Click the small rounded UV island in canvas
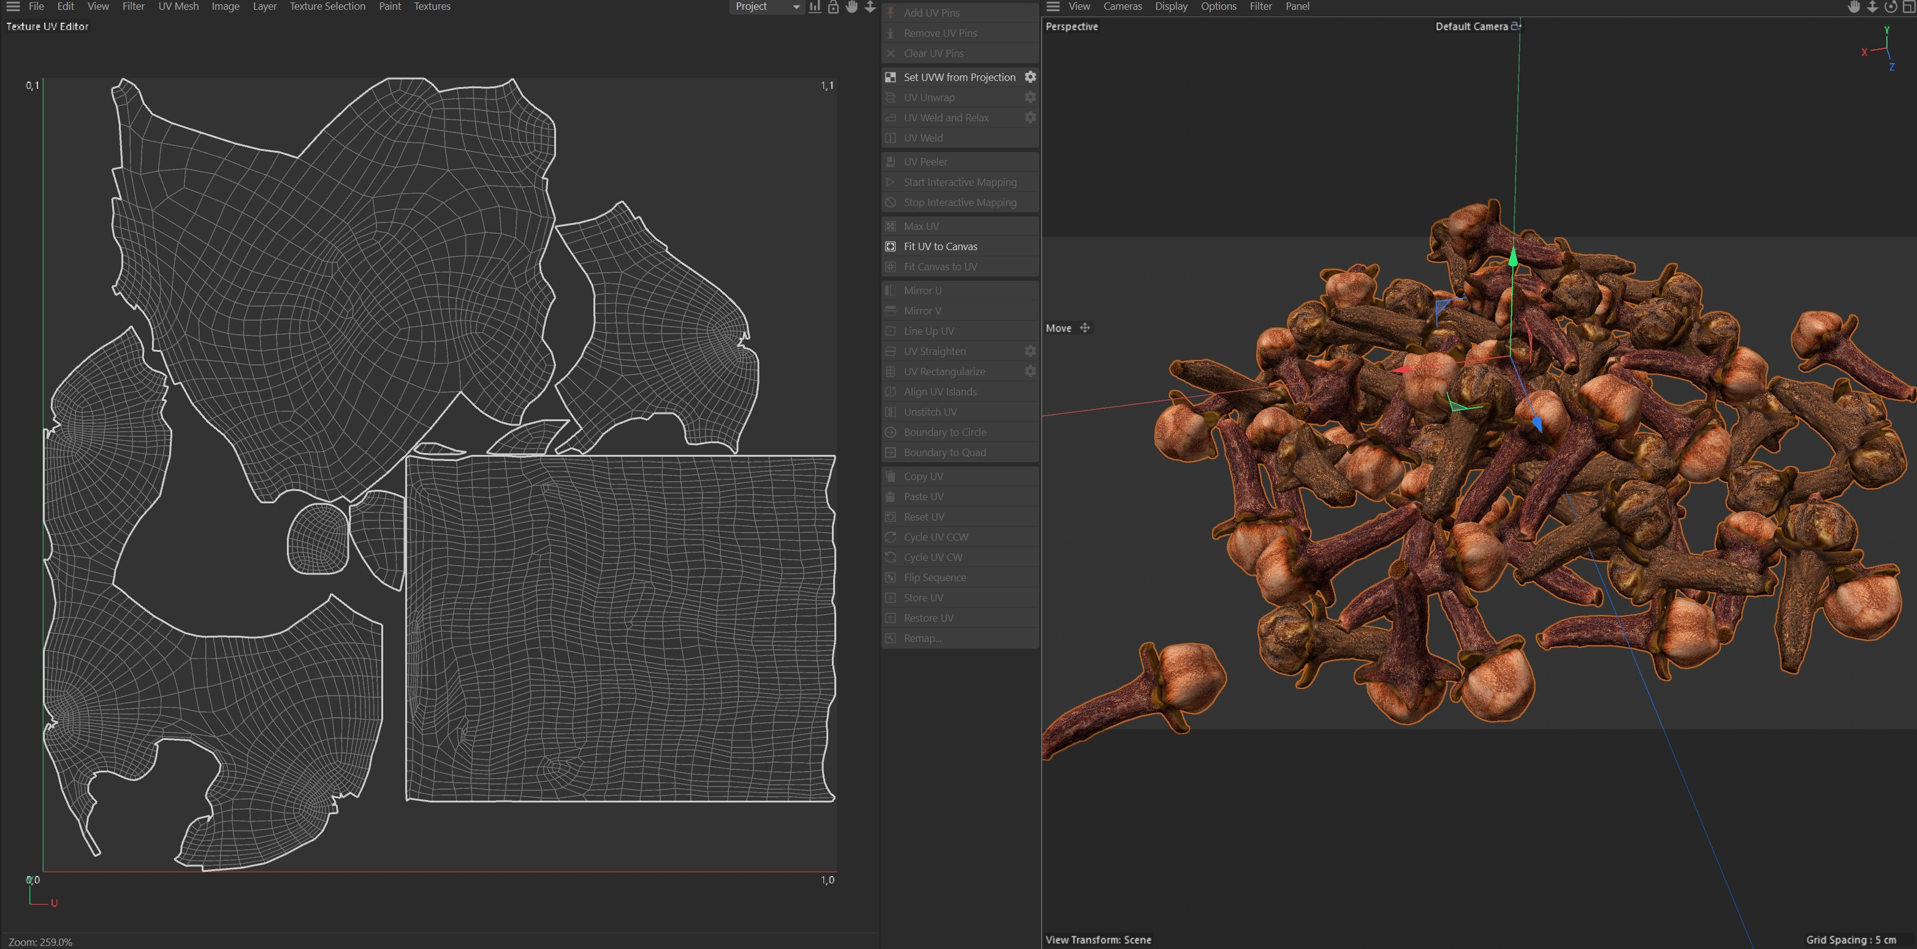The image size is (1917, 949). [318, 539]
